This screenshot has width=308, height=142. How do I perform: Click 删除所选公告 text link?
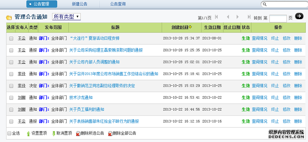pyautogui.click(x=92, y=133)
